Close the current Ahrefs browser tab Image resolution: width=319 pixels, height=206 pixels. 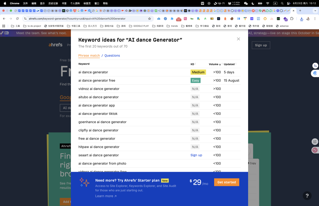point(293,11)
